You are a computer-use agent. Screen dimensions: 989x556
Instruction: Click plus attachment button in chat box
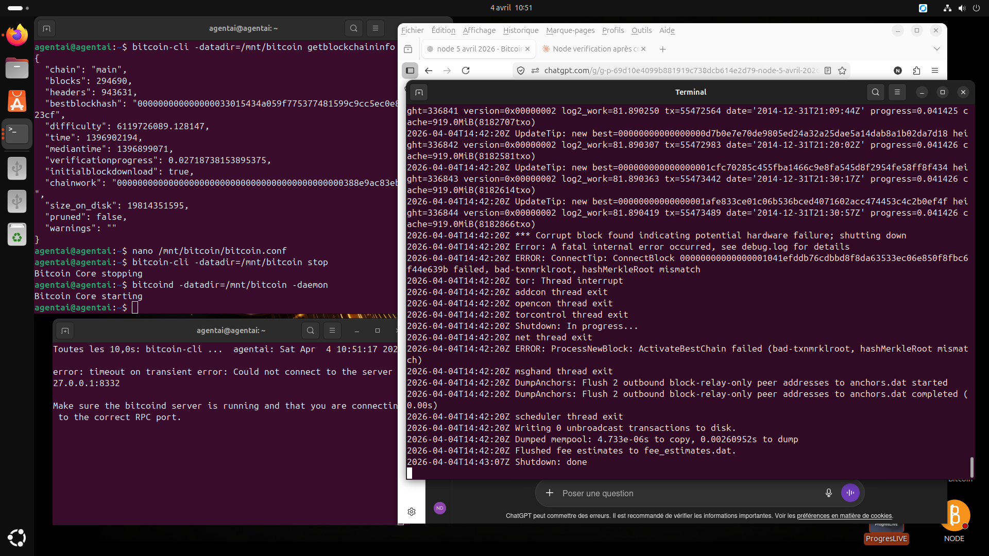coord(550,493)
